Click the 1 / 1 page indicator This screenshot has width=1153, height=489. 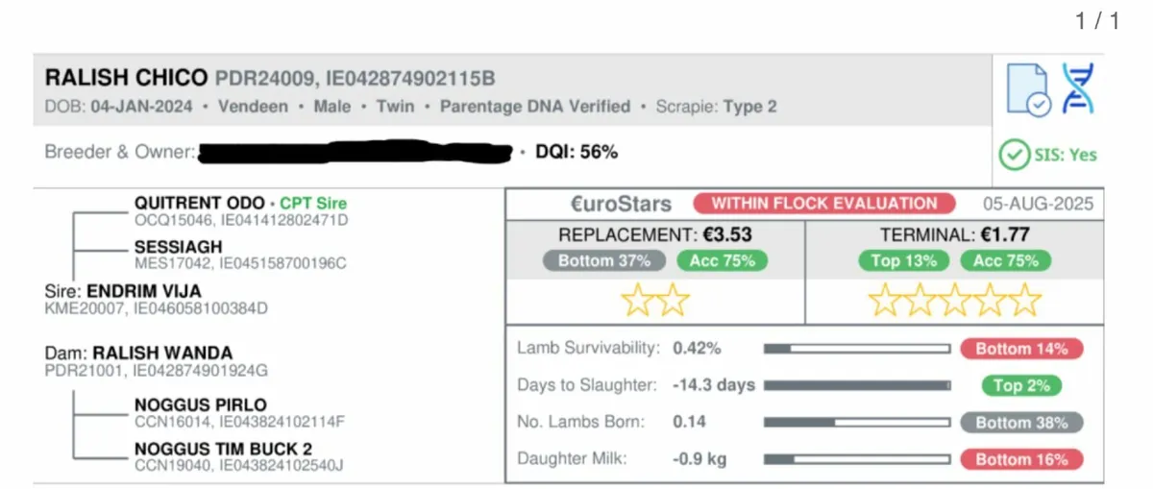coord(1097,21)
